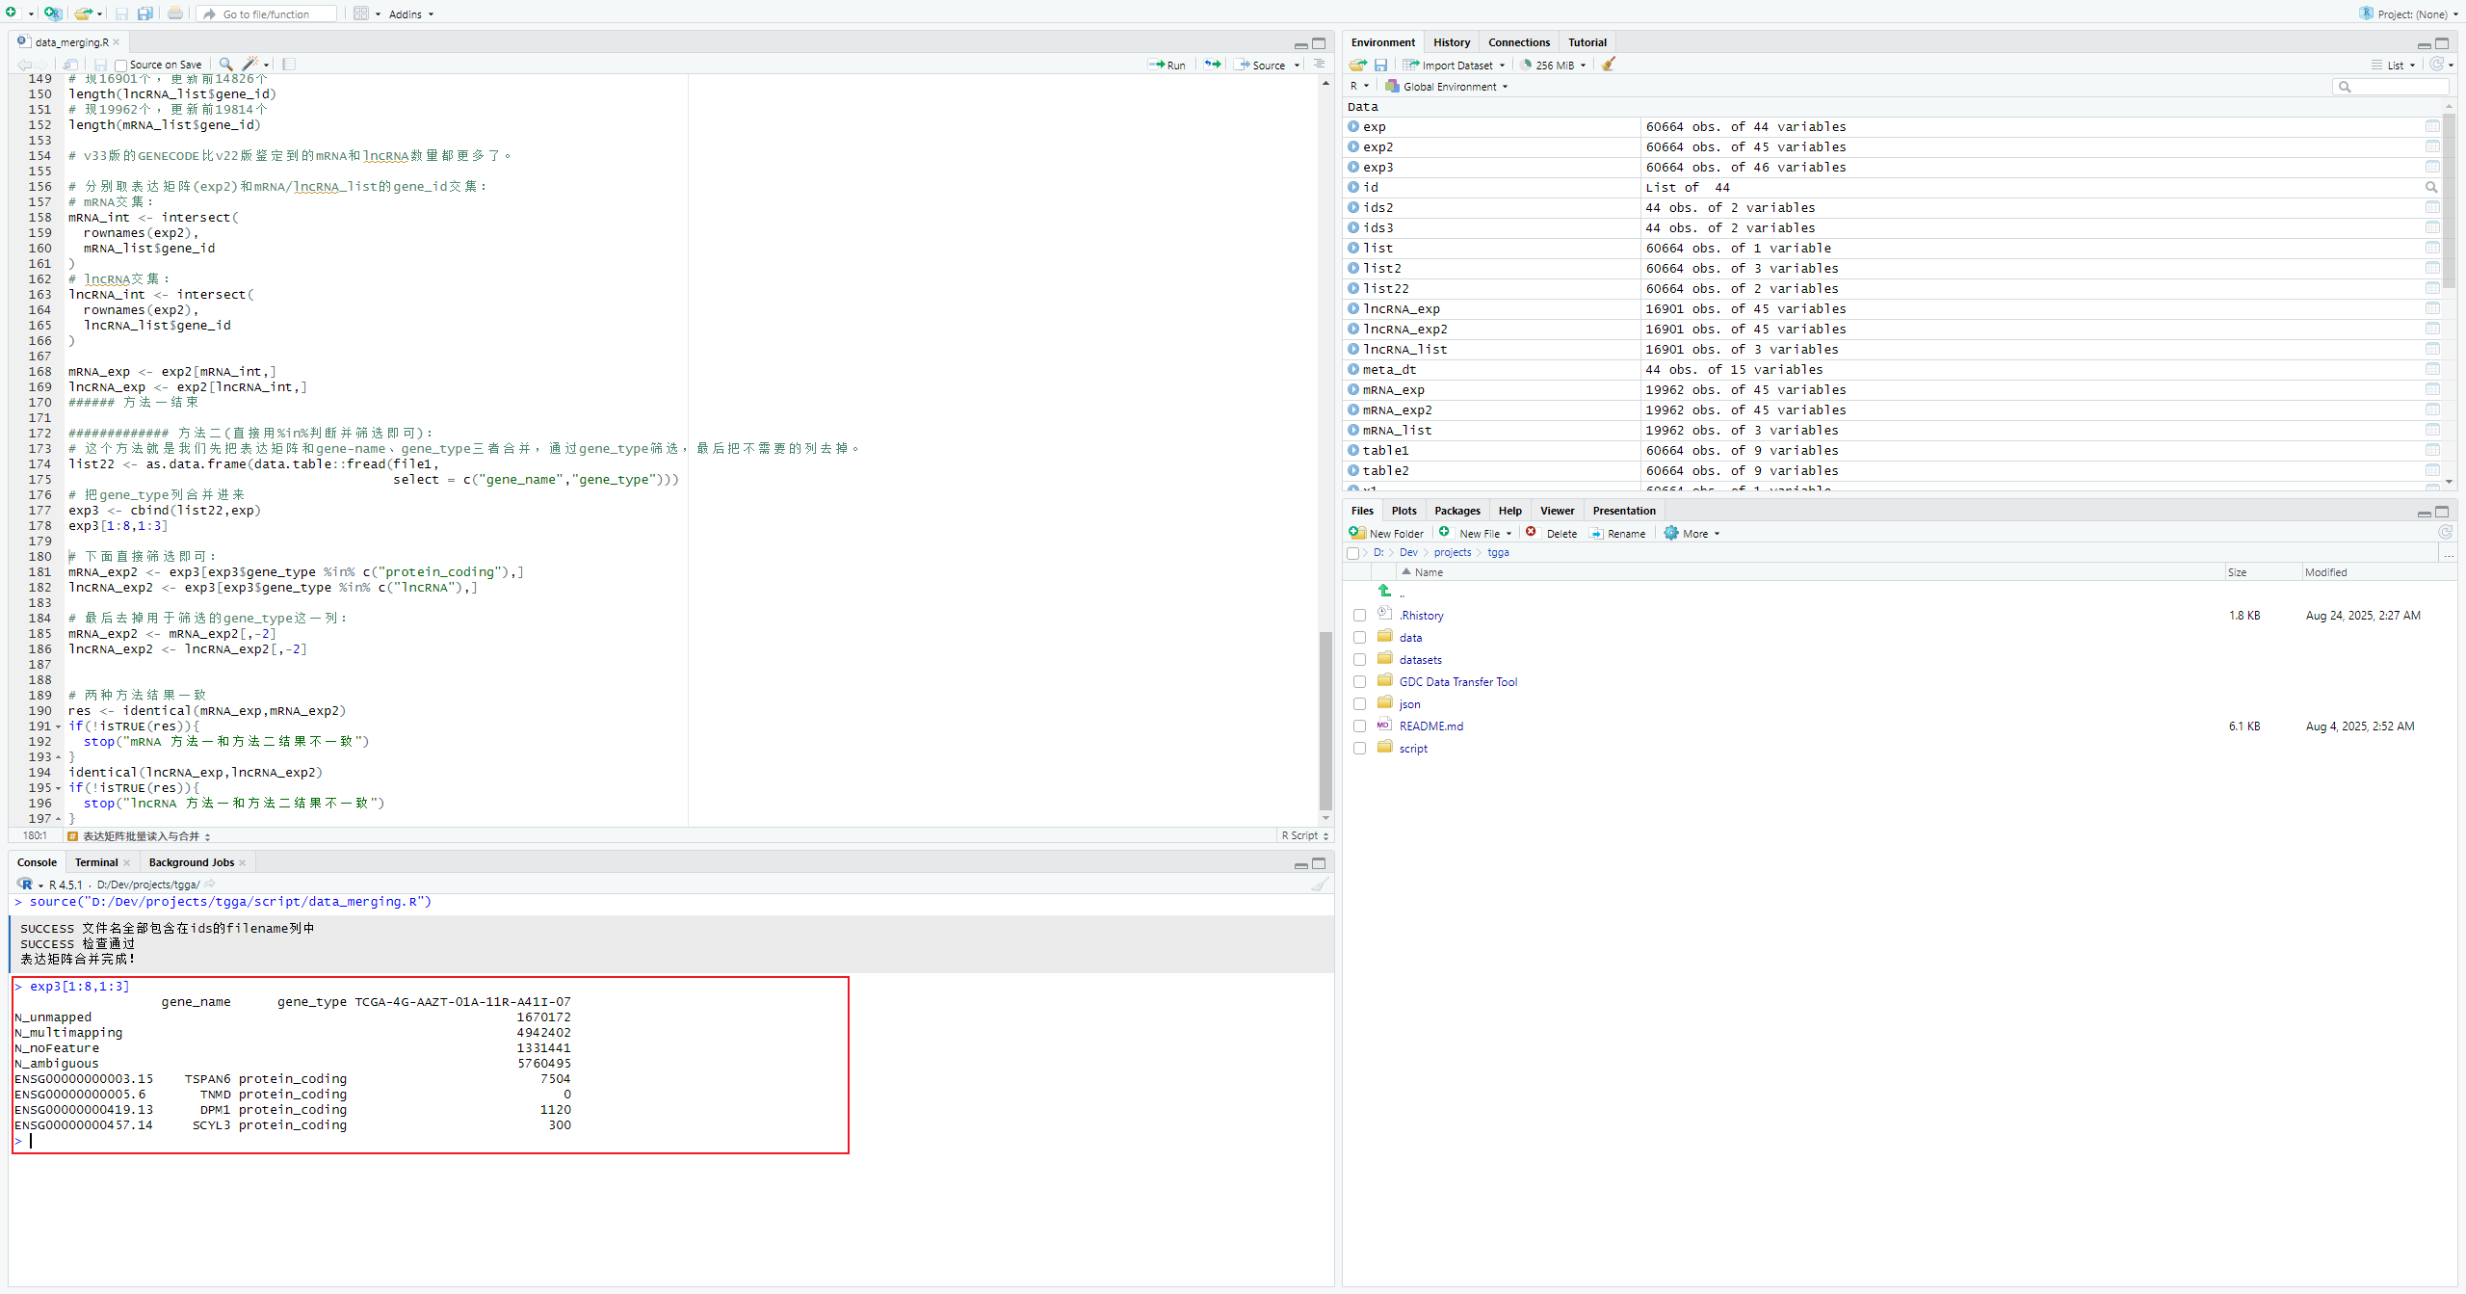Open section navigator at editor bottom

140,836
